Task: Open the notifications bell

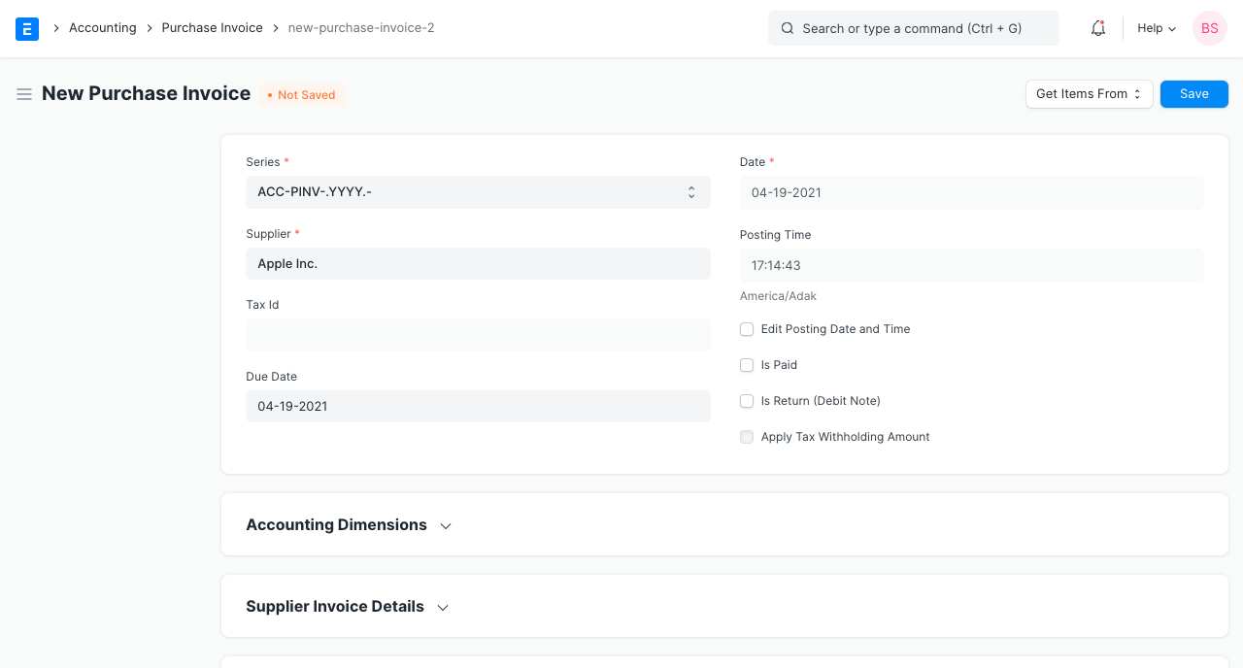Action: [x=1097, y=28]
